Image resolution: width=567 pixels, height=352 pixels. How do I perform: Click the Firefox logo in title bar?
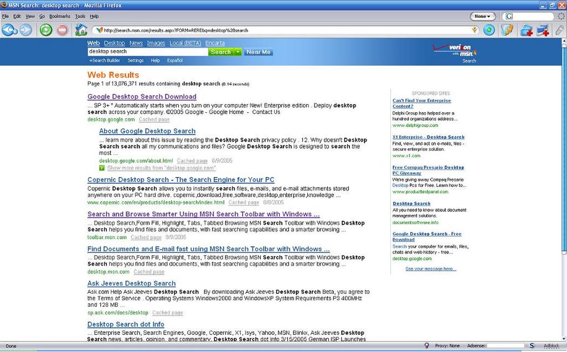[4, 5]
